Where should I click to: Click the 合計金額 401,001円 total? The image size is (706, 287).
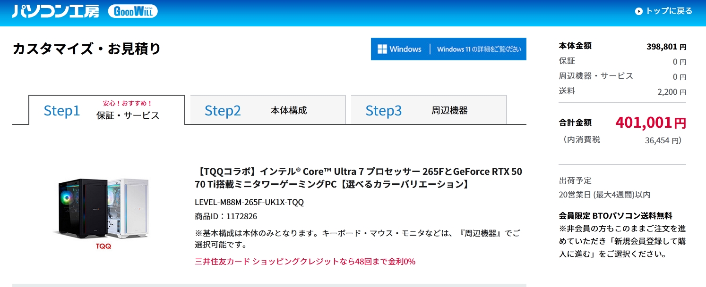(651, 123)
